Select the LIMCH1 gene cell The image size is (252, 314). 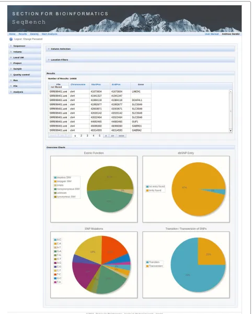[x=141, y=92]
